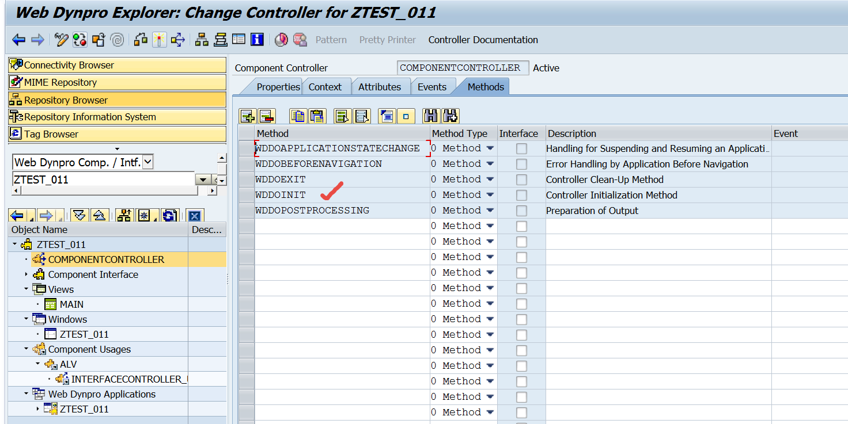848x424 pixels.
Task: Click Controller Documentation in the toolbar
Action: (x=483, y=40)
